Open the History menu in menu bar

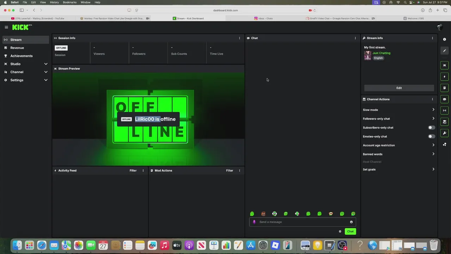click(x=54, y=2)
